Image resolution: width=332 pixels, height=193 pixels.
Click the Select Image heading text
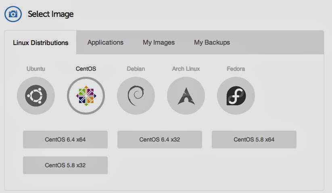(51, 14)
